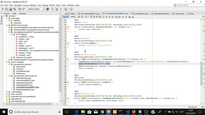Open the AbstractFacade.java editor tab

tap(161, 13)
